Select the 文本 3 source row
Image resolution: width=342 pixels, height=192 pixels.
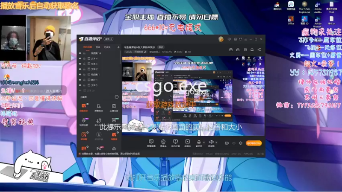coord(99,64)
